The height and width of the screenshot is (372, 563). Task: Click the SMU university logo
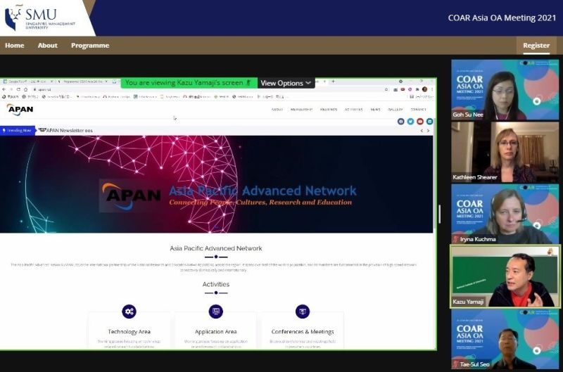tap(40, 17)
